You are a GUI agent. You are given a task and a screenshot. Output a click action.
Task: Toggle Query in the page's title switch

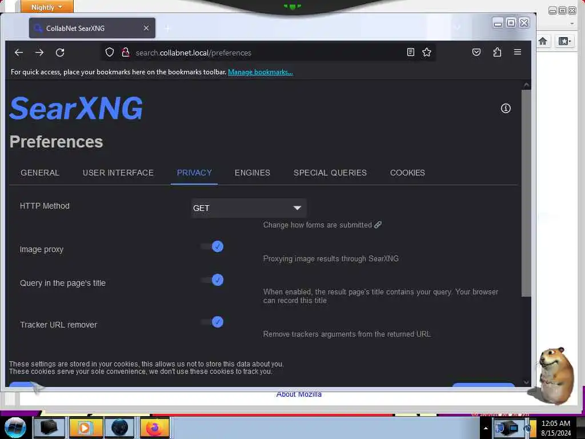tap(213, 280)
